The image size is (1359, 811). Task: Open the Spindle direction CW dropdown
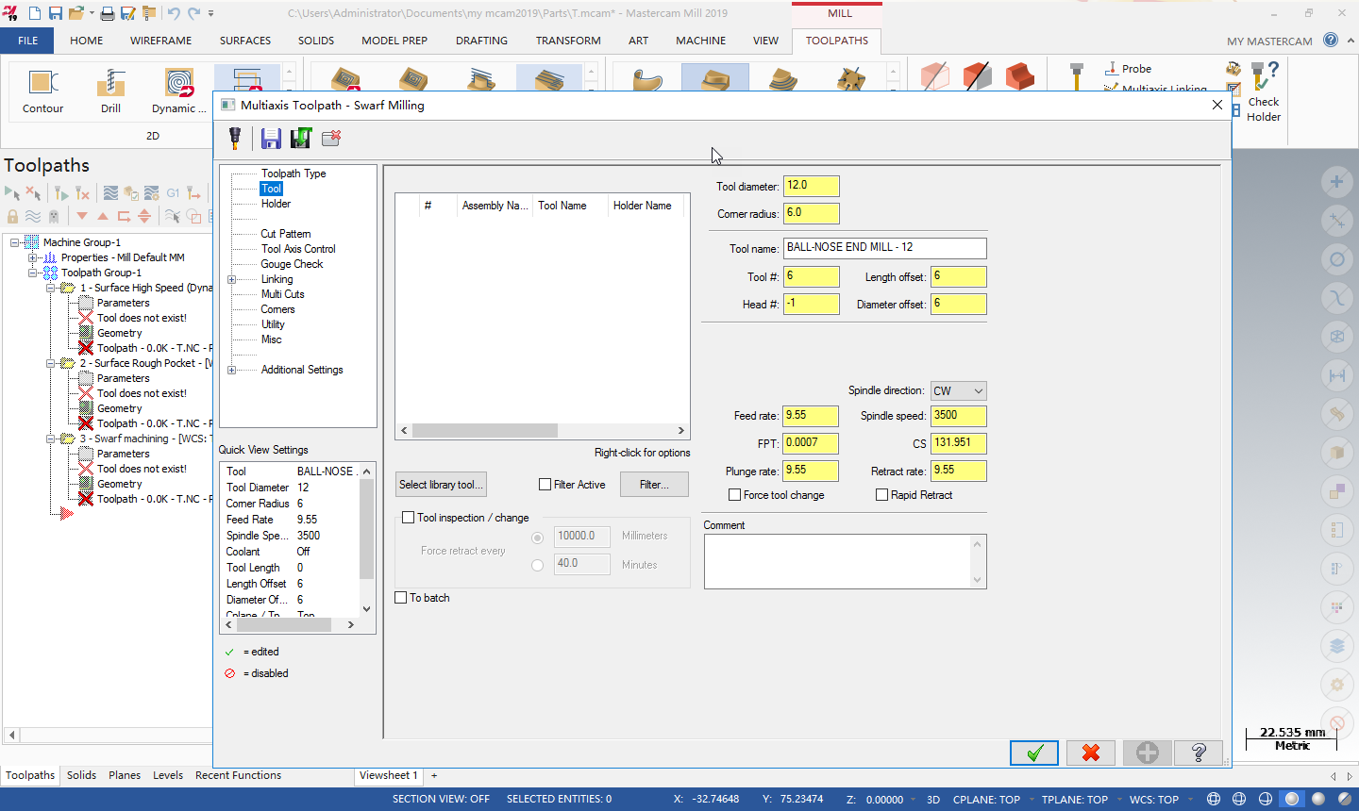click(x=958, y=390)
